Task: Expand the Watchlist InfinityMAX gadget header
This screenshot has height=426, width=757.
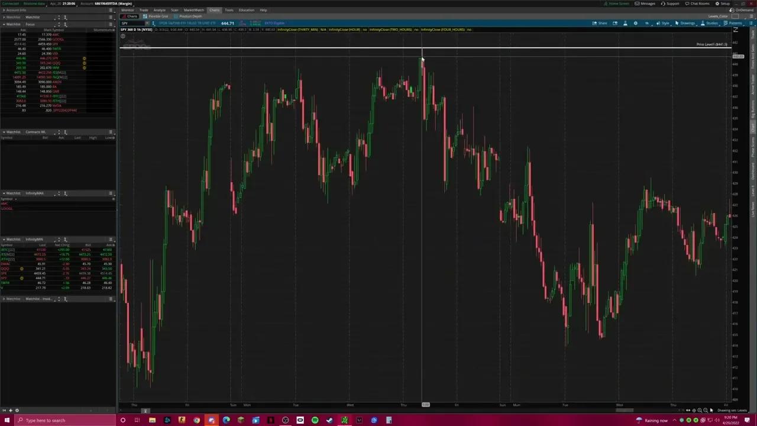Action: click(4, 193)
